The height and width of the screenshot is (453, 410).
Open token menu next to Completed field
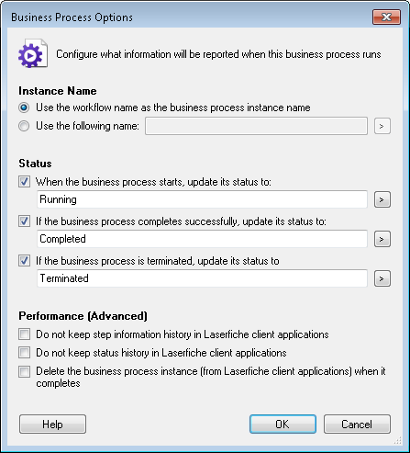tap(382, 239)
